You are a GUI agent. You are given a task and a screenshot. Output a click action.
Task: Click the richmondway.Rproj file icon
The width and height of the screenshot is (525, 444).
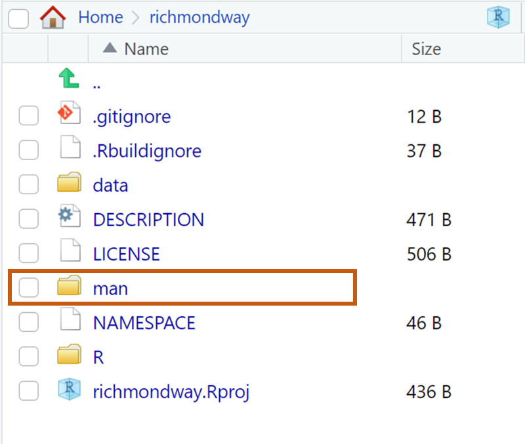69,392
